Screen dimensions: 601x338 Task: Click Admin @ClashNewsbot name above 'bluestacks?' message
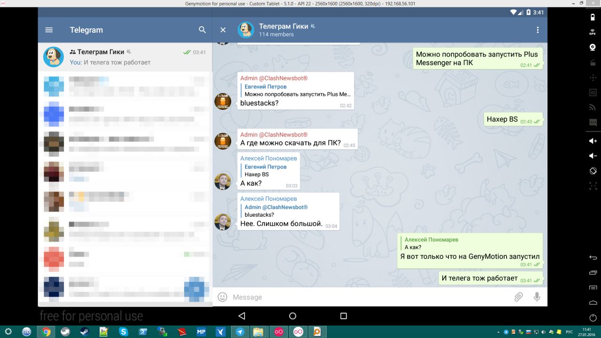click(x=274, y=78)
